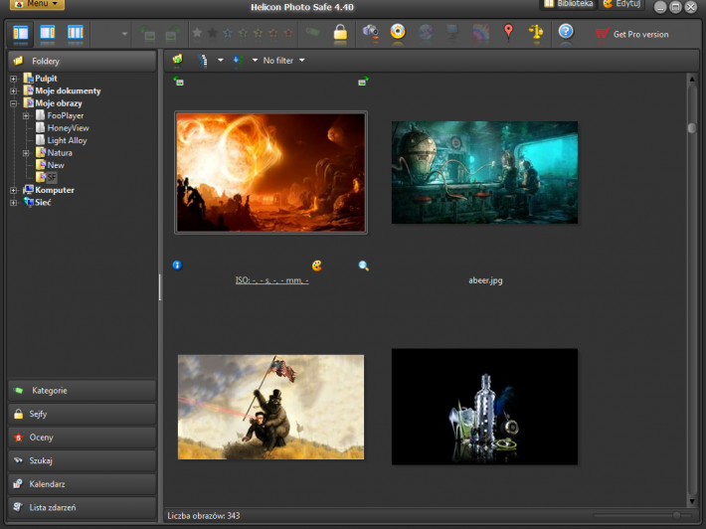The image size is (706, 529).
Task: Switch to the two-panel layout view
Action: 48,33
